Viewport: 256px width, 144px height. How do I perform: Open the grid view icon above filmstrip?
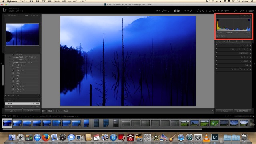coord(14,116)
